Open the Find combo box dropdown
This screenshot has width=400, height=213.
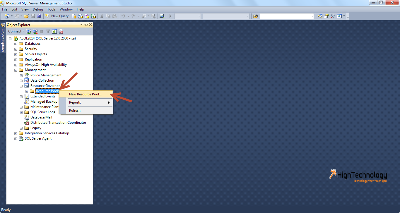pos(312,16)
